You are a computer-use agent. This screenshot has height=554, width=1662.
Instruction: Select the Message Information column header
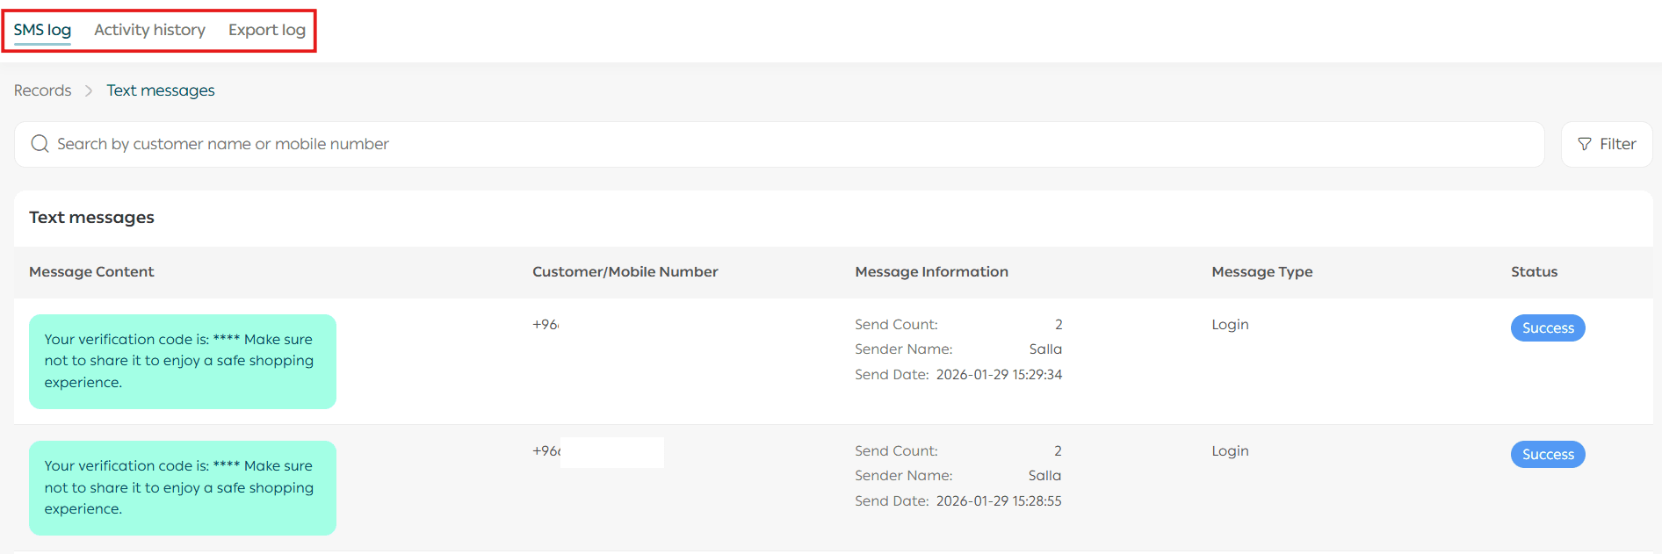[931, 272]
